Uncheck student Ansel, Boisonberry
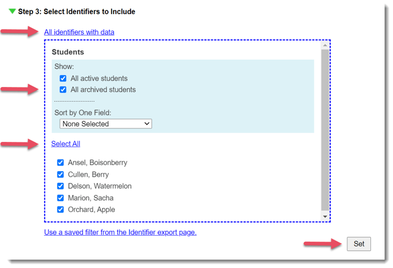This screenshot has width=393, height=268. [x=60, y=163]
